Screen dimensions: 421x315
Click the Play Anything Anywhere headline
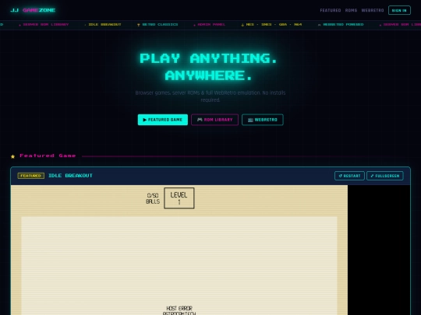pyautogui.click(x=208, y=67)
